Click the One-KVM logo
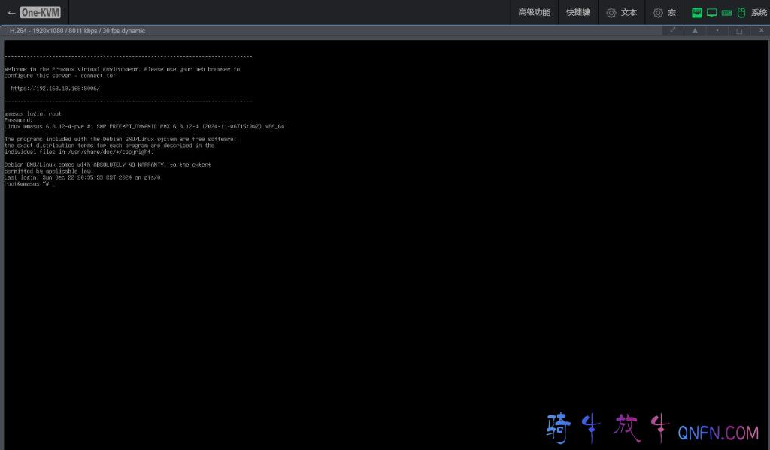 pyautogui.click(x=41, y=13)
